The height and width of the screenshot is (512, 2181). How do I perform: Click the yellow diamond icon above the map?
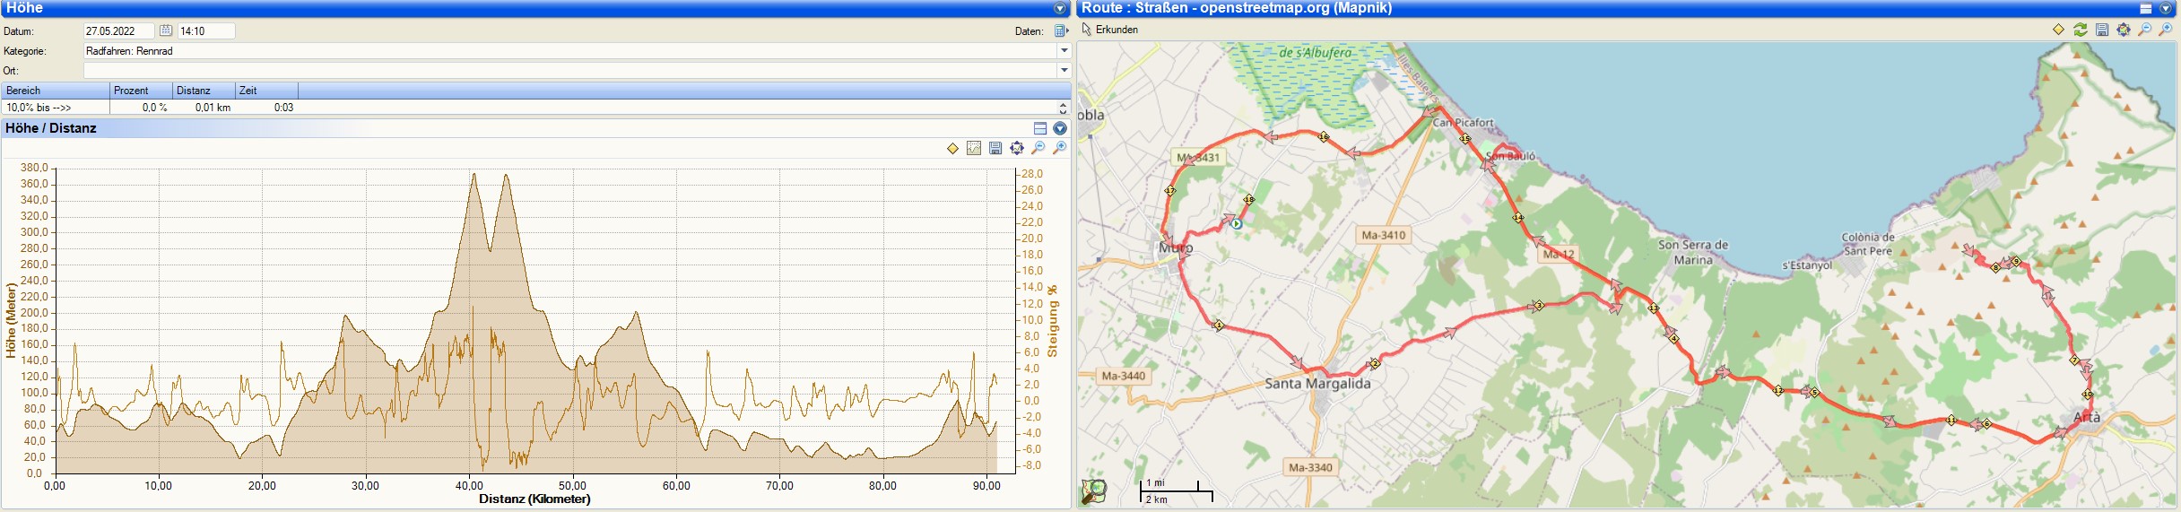pyautogui.click(x=2059, y=30)
